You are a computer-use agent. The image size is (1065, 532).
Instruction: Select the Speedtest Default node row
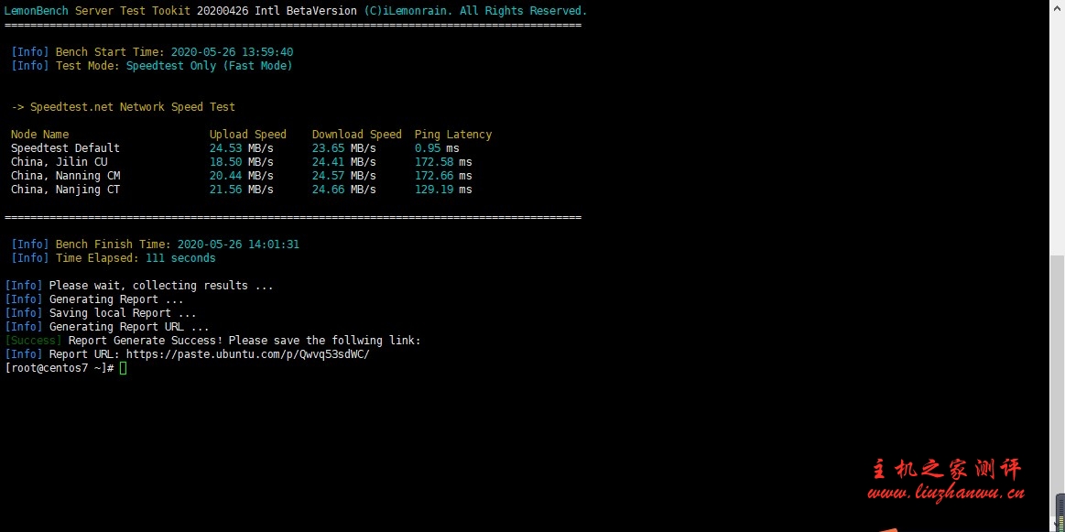(x=65, y=148)
